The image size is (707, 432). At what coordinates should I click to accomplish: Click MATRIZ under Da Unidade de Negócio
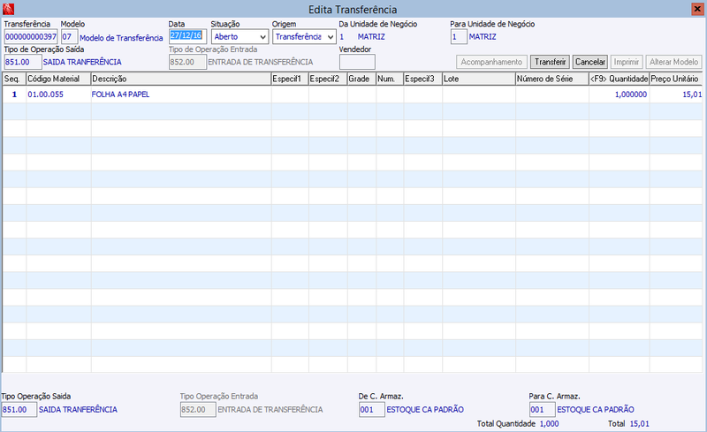point(371,37)
